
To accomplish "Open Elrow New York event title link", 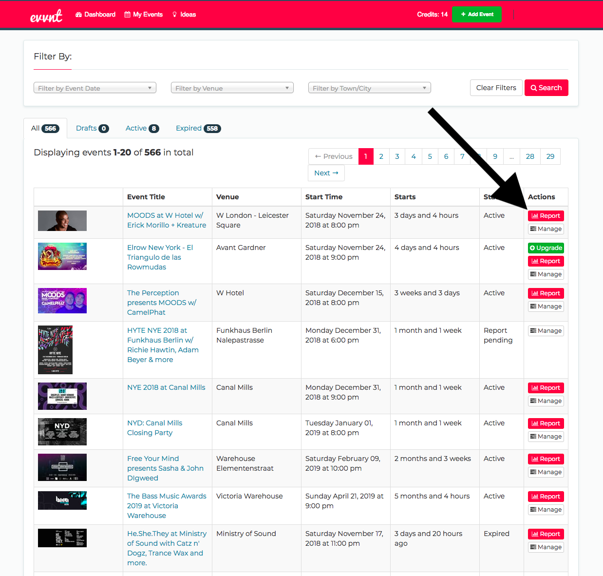I will click(160, 257).
